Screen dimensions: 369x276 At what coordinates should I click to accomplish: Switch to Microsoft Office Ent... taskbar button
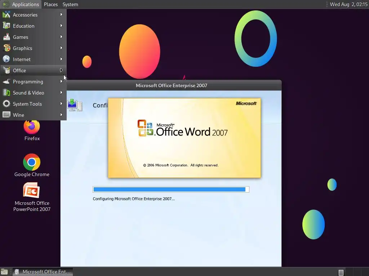coord(43,272)
